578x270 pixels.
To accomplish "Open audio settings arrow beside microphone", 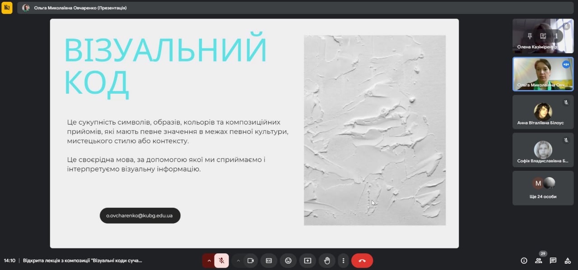I will (x=209, y=261).
